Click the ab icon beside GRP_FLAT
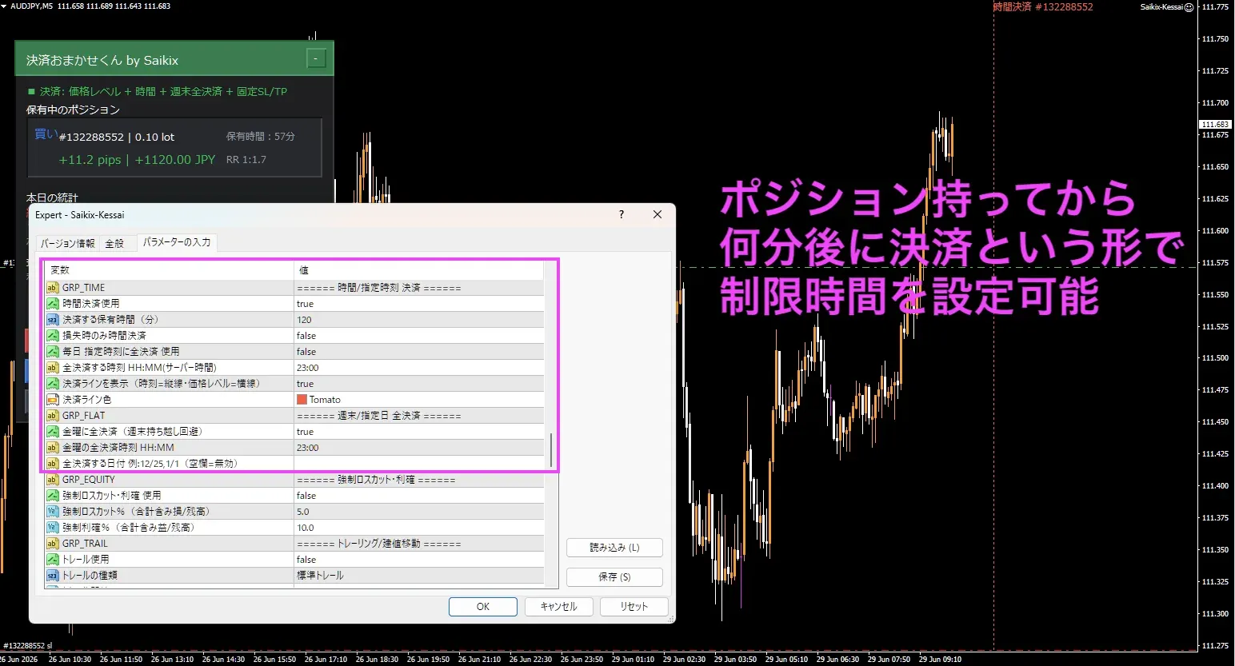The width and height of the screenshot is (1235, 666). [53, 416]
